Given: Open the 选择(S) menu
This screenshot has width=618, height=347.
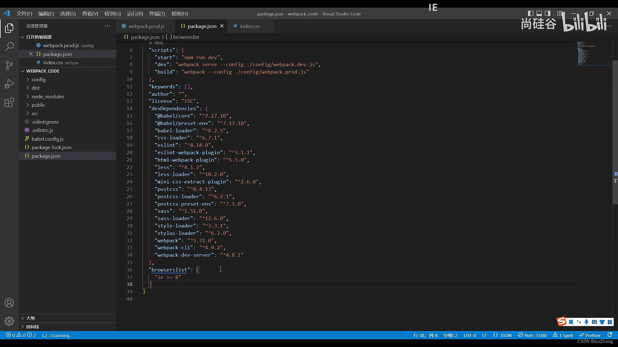Looking at the screenshot, I should tap(68, 13).
